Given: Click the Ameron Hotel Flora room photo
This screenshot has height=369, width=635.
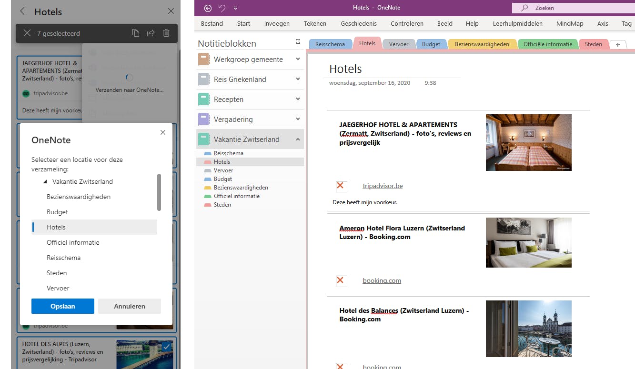Looking at the screenshot, I should (528, 242).
